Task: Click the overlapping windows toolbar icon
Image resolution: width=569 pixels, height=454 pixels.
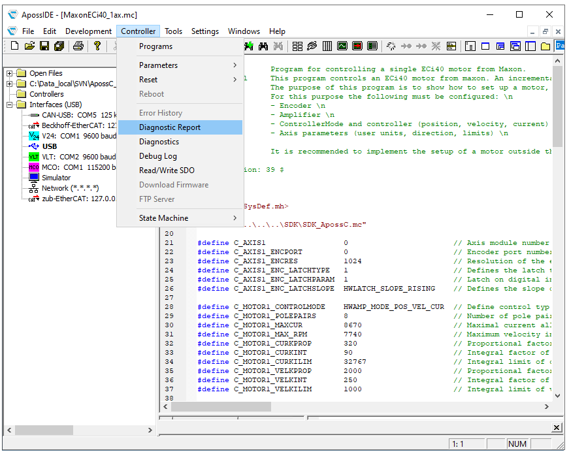Action: coord(515,46)
